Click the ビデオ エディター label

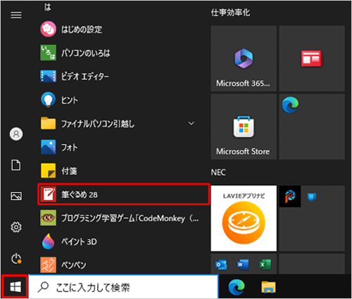click(x=85, y=77)
